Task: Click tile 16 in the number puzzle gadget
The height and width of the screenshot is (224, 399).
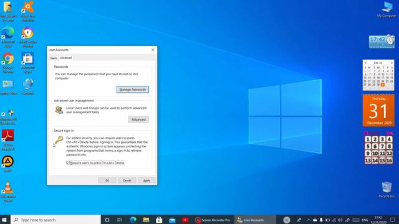Action: coord(389,161)
